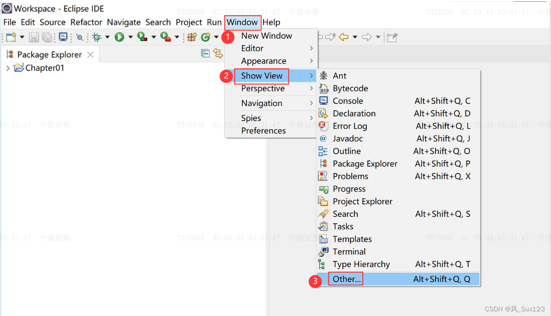Image resolution: width=551 pixels, height=316 pixels.
Task: Open the Refactor menu
Action: click(x=86, y=22)
